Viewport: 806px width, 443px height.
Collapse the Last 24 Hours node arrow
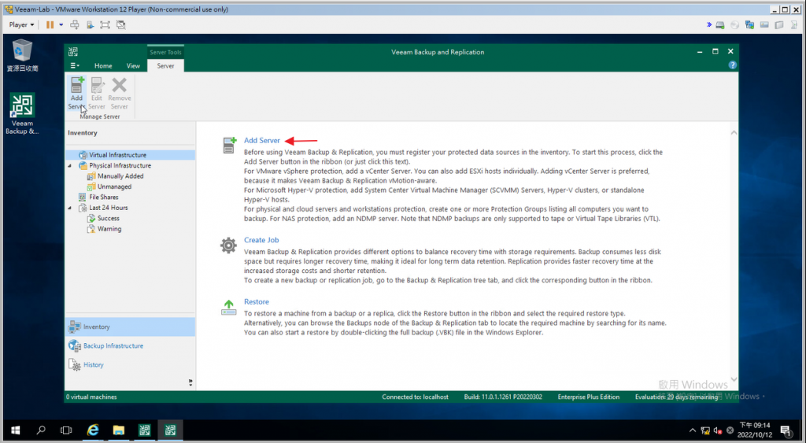(x=70, y=208)
